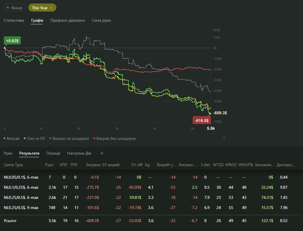The height and width of the screenshot is (231, 303).
Task: Toggle the Виграв на шоудауні legend
Action: coord(69,138)
